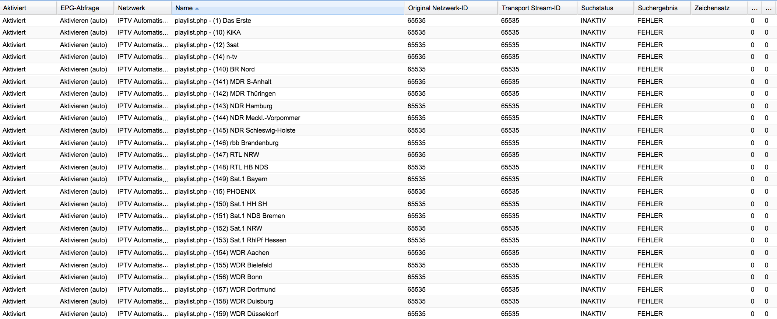Click Aktiviert cell in the PHOENIX row
This screenshot has height=319, width=777.
[x=14, y=192]
